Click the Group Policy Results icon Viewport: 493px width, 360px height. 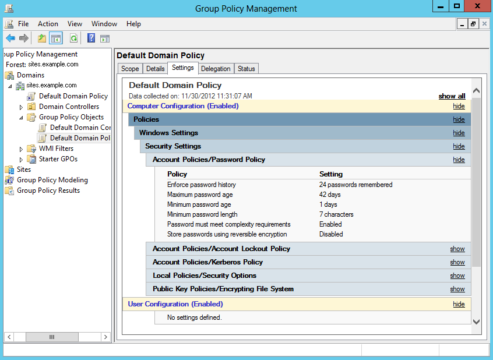click(x=9, y=190)
